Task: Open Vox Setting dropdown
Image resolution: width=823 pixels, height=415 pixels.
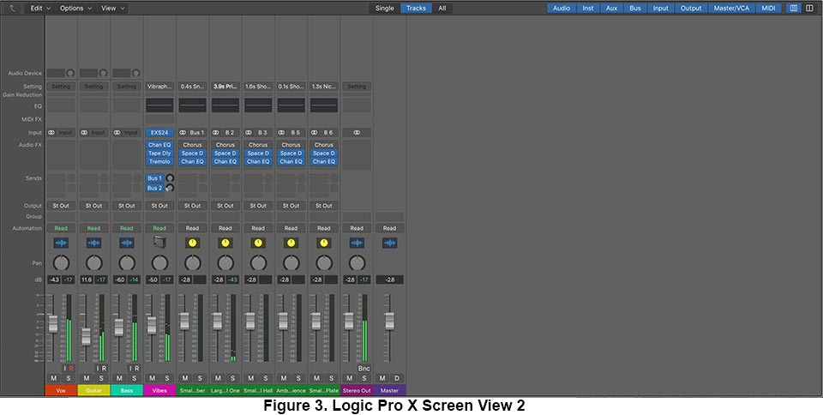Action: click(x=61, y=87)
